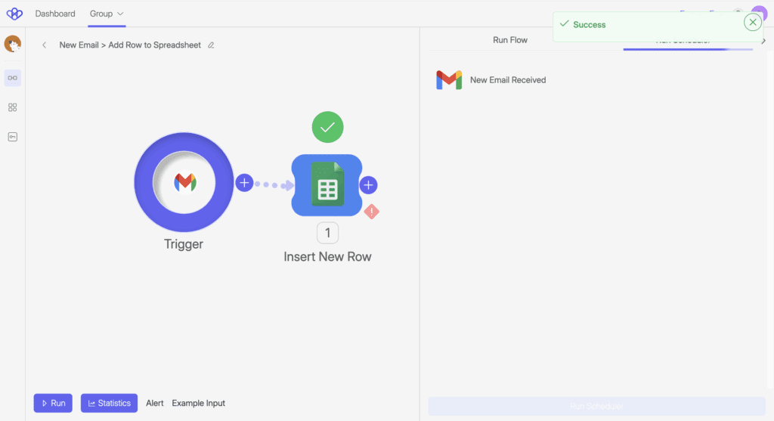The height and width of the screenshot is (421, 774).
Task: Edit flow name with pencil icon
Action: click(x=211, y=45)
